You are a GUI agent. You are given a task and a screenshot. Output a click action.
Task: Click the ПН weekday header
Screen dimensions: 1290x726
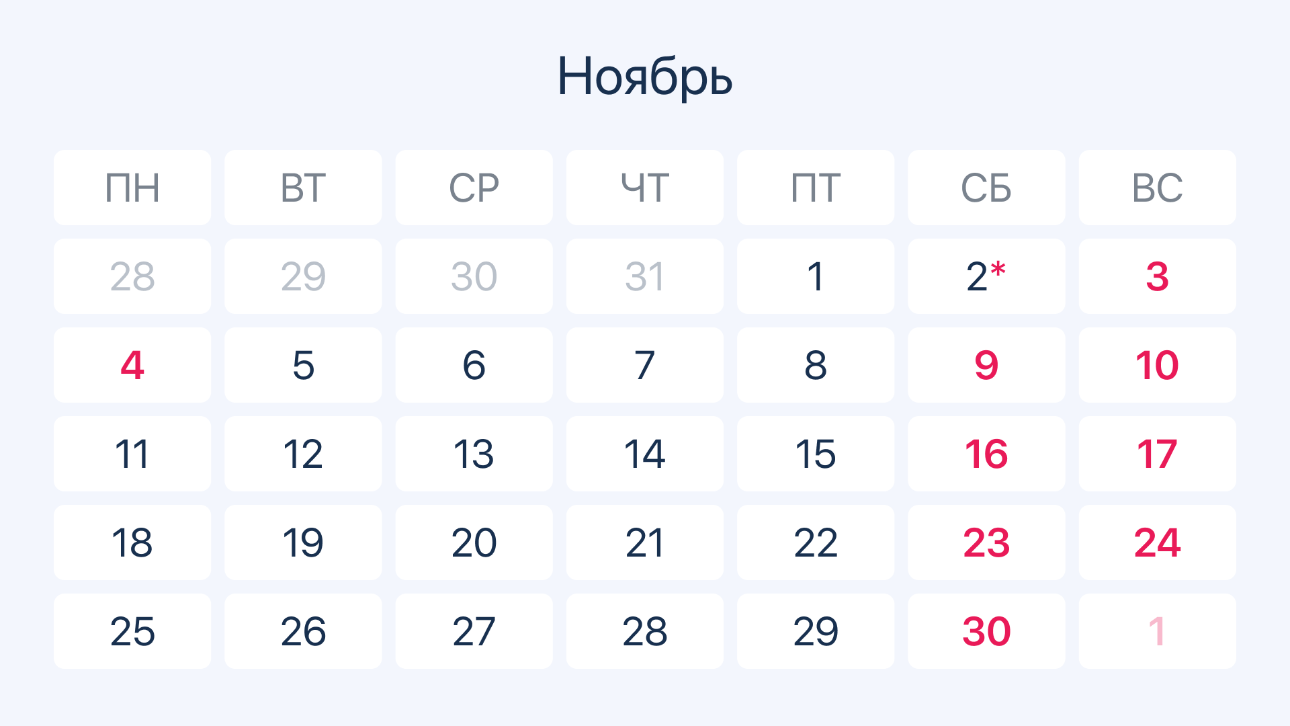[132, 188]
